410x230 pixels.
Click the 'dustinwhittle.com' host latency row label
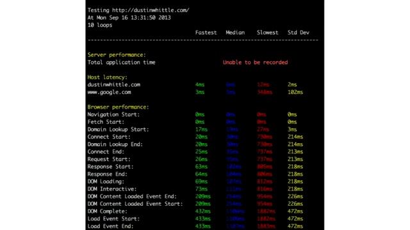114,84
